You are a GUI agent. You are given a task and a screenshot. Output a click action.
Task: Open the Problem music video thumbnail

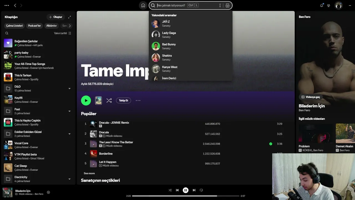316,133
